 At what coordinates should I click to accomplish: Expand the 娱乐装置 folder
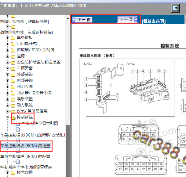tap(7, 99)
